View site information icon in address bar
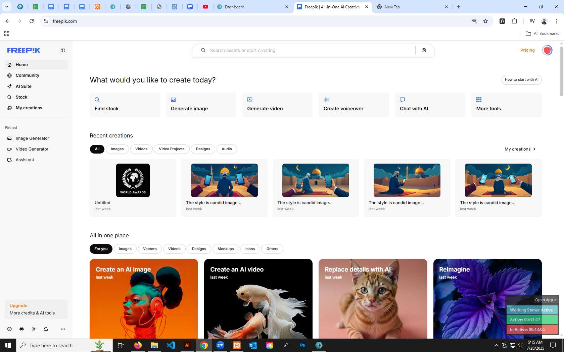The width and height of the screenshot is (564, 352). click(46, 21)
